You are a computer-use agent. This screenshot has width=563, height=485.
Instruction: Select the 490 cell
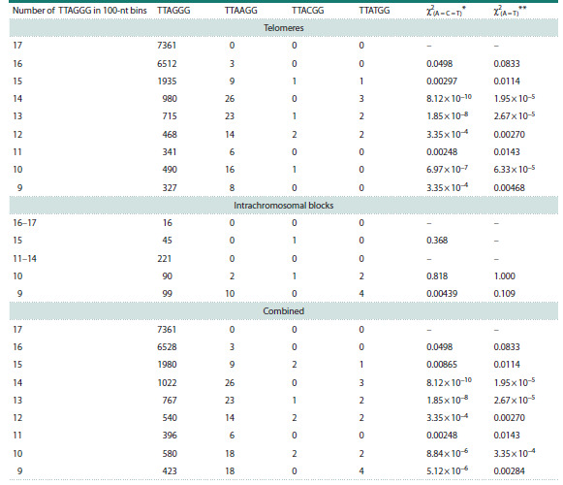click(170, 170)
